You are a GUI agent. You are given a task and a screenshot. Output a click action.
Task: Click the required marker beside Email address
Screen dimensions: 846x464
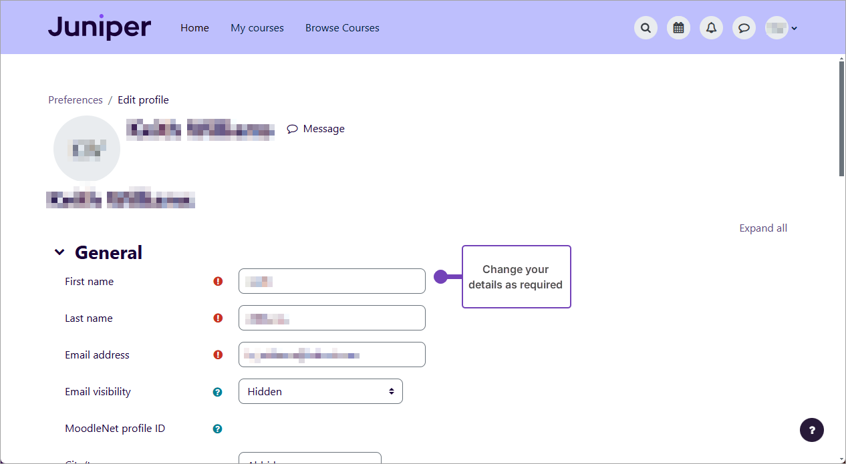[218, 355]
